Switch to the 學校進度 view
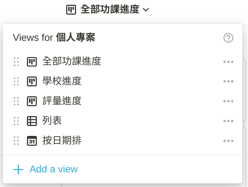Image resolution: width=248 pixels, height=187 pixels. point(62,81)
